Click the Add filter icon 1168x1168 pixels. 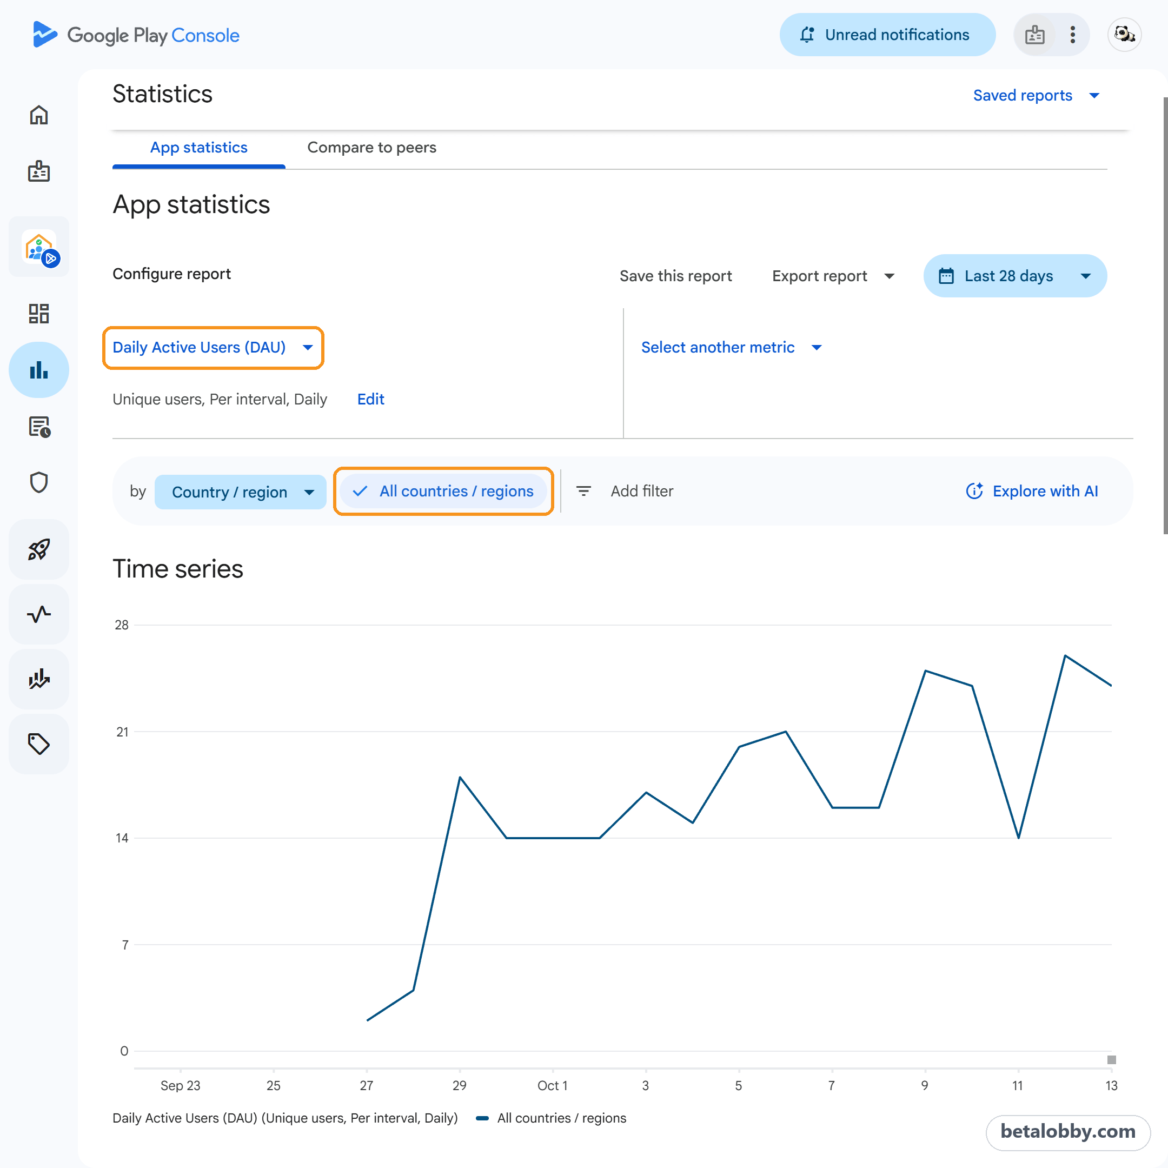coord(583,491)
